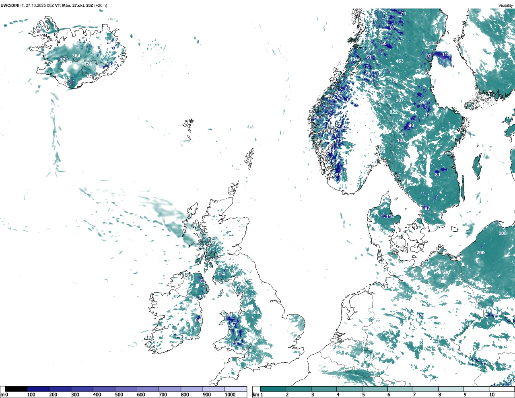Click the '822' value over Sweden
Image resolution: width=515 pixels, height=398 pixels.
pyautogui.click(x=393, y=112)
